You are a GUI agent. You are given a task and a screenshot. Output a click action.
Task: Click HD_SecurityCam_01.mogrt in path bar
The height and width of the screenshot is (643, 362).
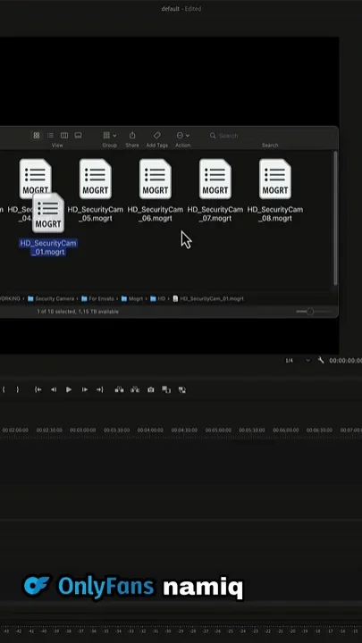(208, 298)
